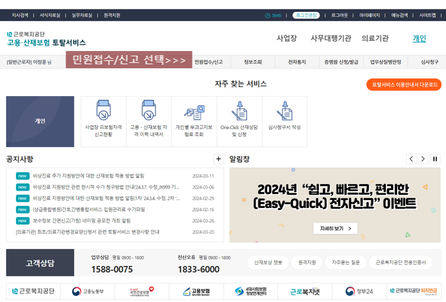Open the 4대사회보험 정보연계센터 footer logo
Image resolution: width=446 pixels, height=302 pixels.
pos(251,291)
